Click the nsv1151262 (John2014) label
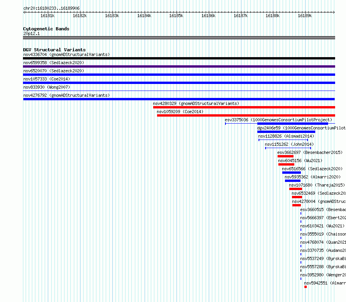This screenshot has height=302, width=346. (x=289, y=144)
